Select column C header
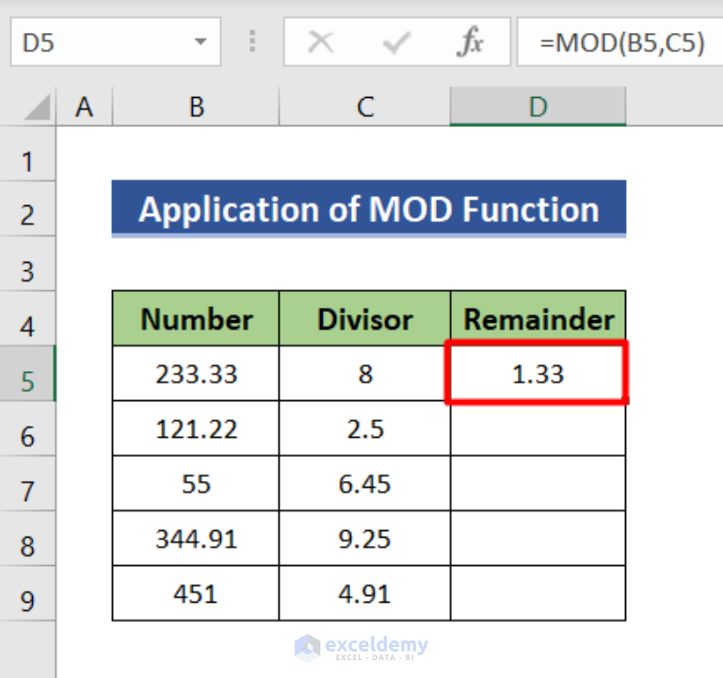 coord(364,106)
